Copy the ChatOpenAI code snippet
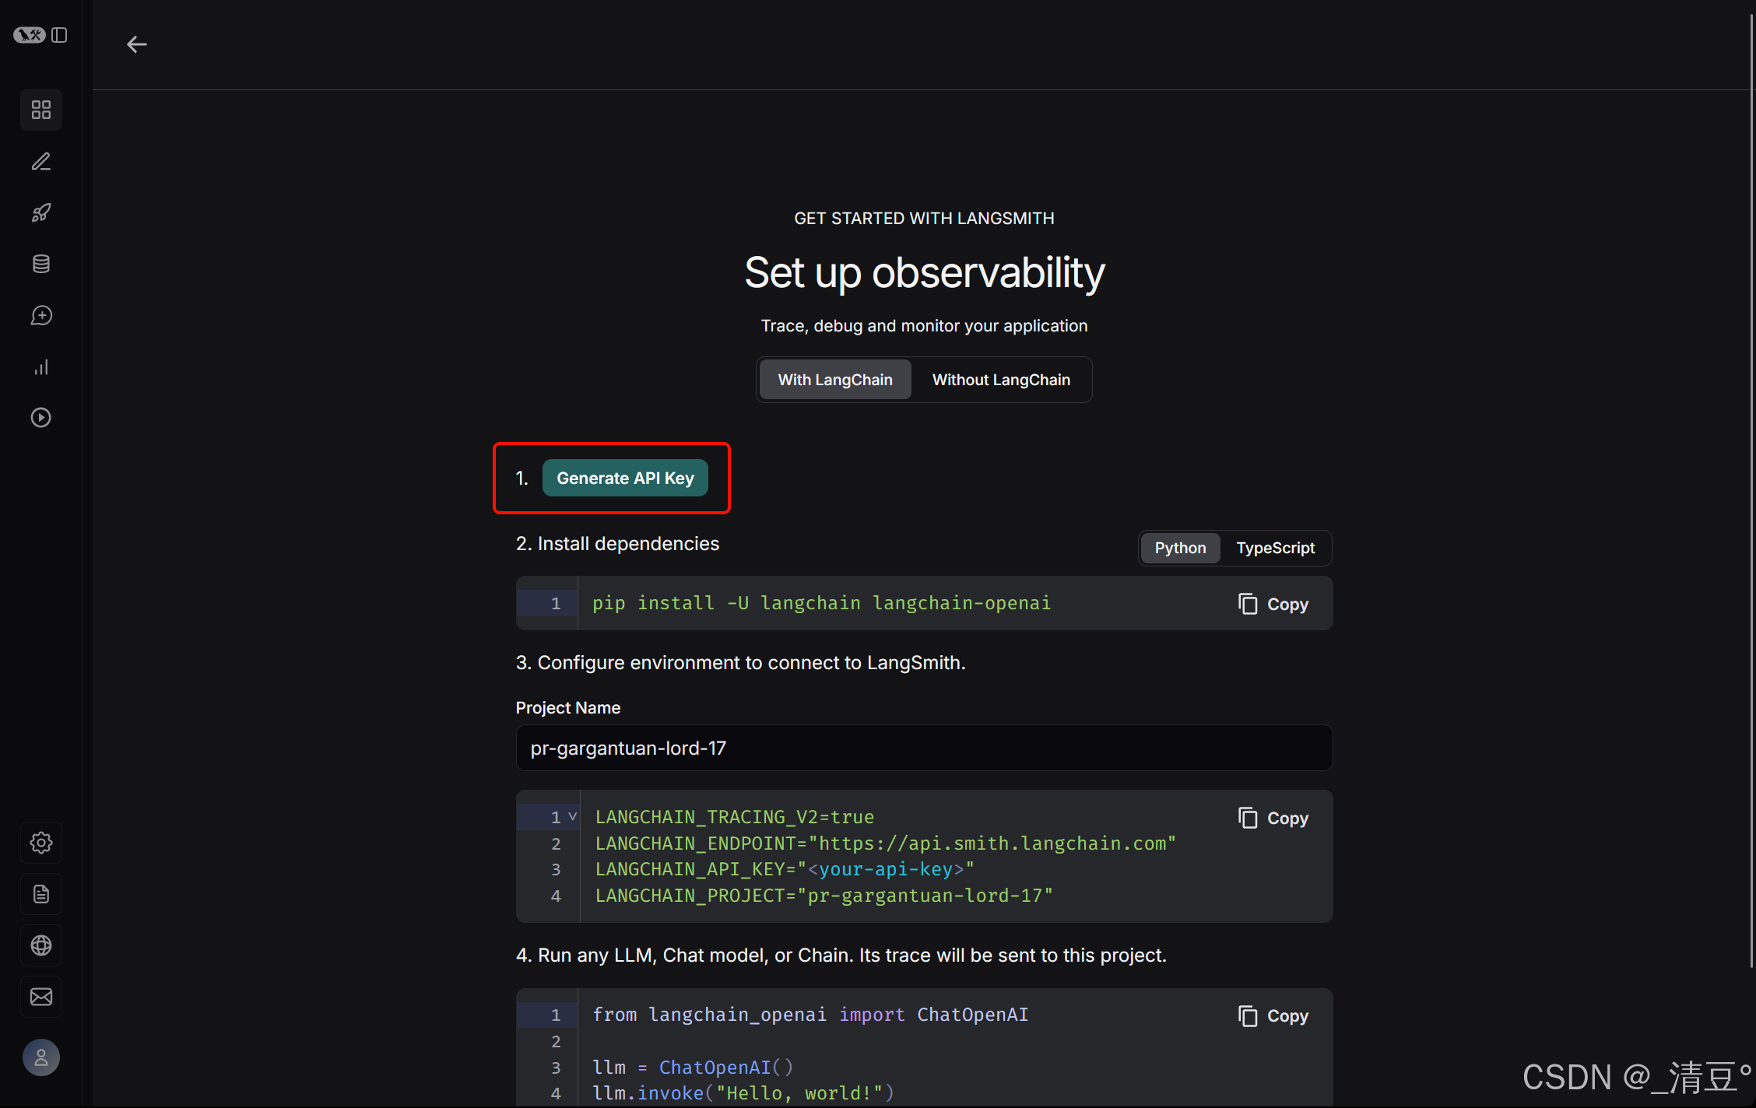The height and width of the screenshot is (1108, 1756). pyautogui.click(x=1273, y=1015)
